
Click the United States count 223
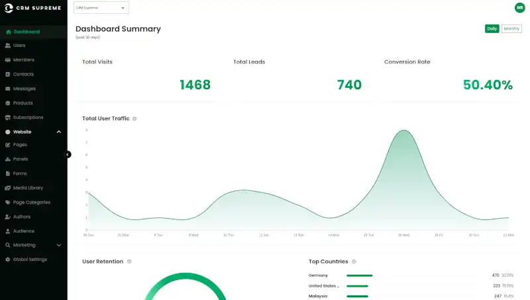pyautogui.click(x=496, y=286)
